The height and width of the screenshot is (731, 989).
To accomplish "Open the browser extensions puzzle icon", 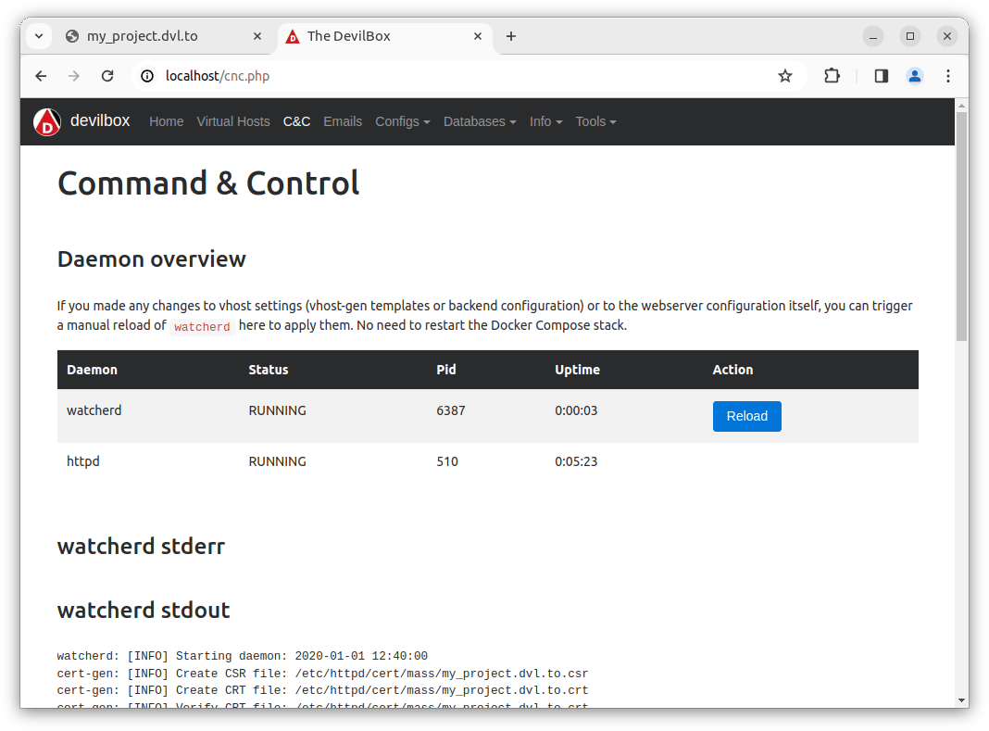I will [x=832, y=76].
